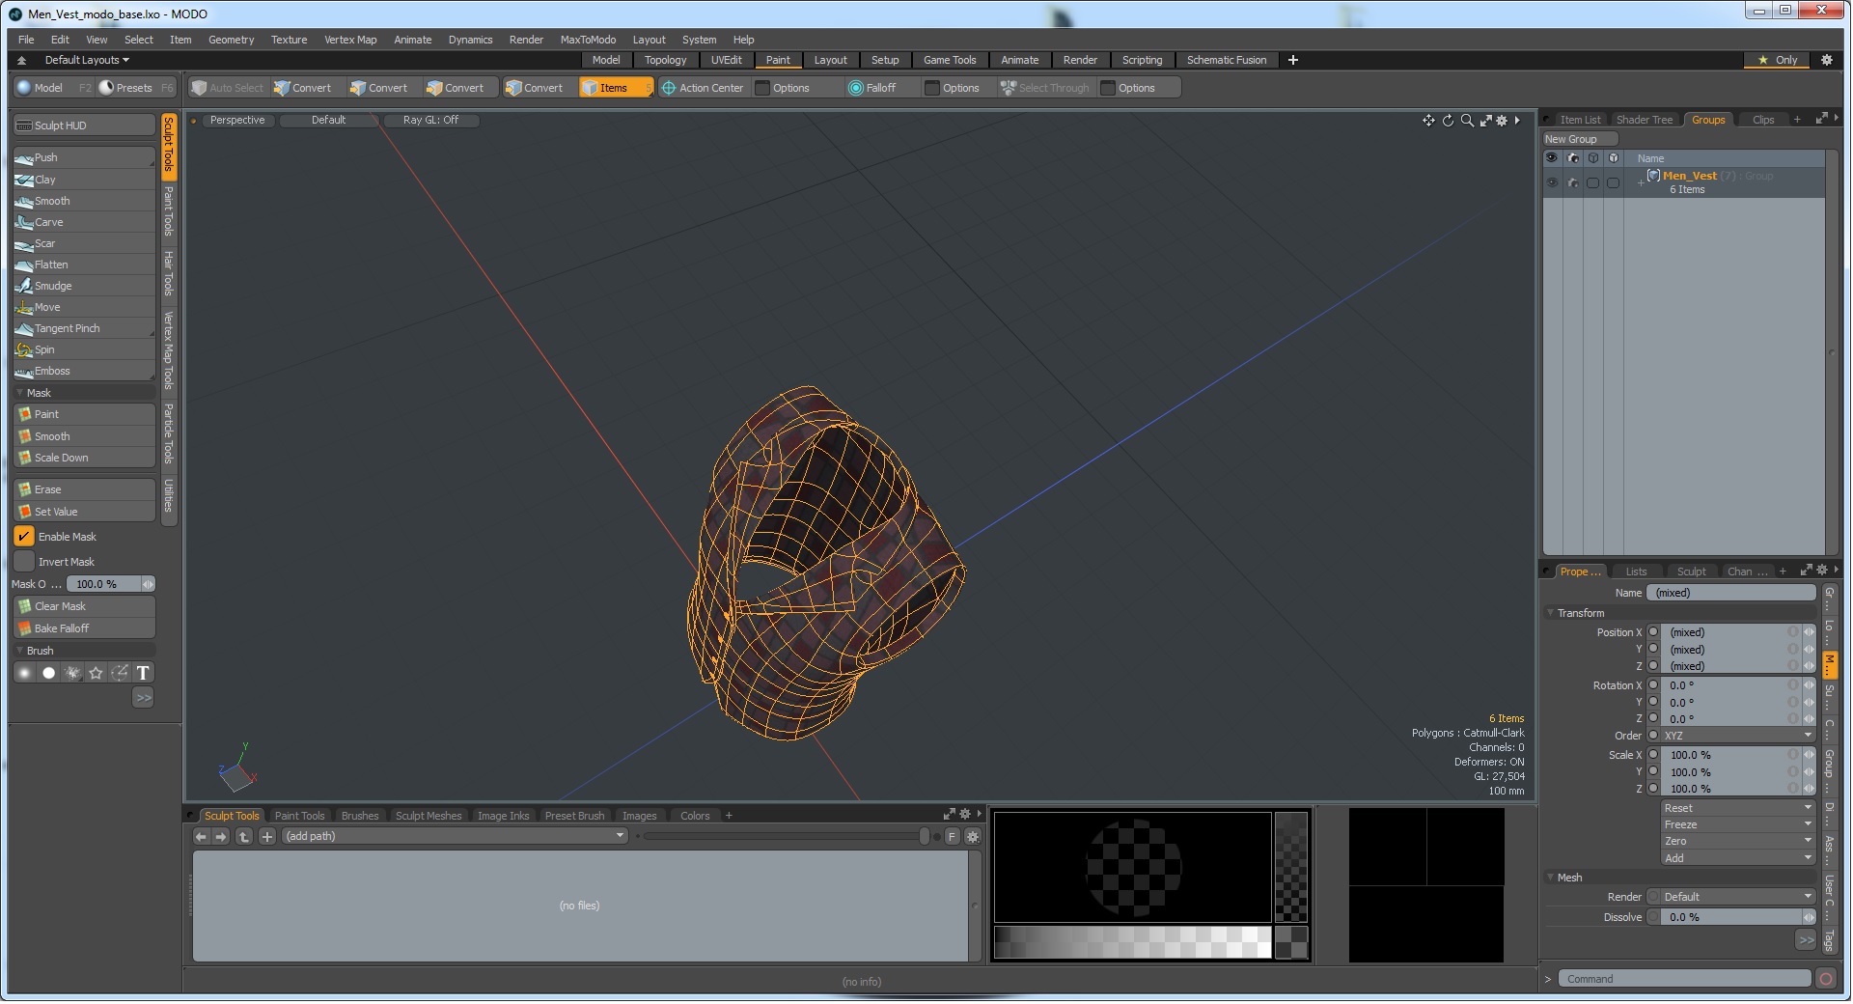Click the Name (mixed) field

(x=1731, y=593)
